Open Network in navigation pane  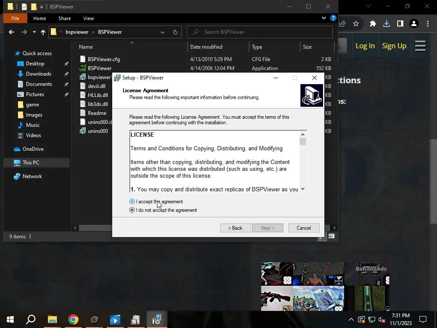tap(32, 176)
